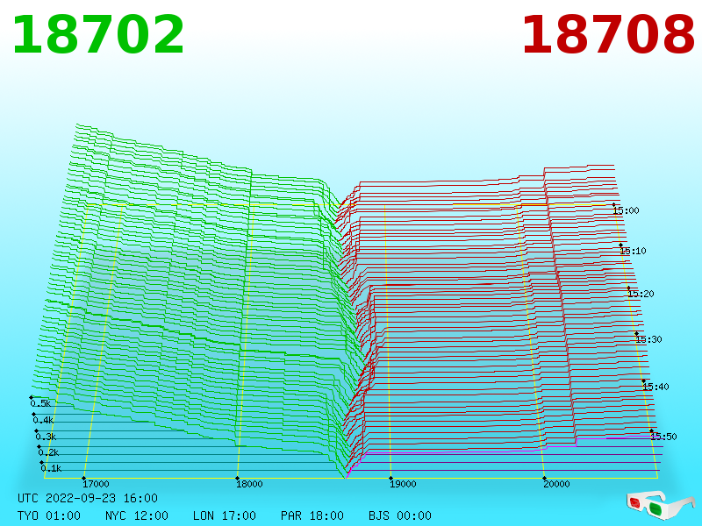Click the PAR 18:00 time label

[x=312, y=515]
